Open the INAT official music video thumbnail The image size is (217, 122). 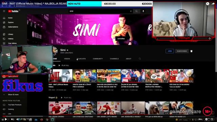(60, 76)
